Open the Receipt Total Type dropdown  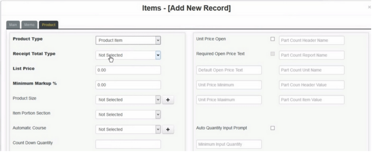(x=128, y=55)
